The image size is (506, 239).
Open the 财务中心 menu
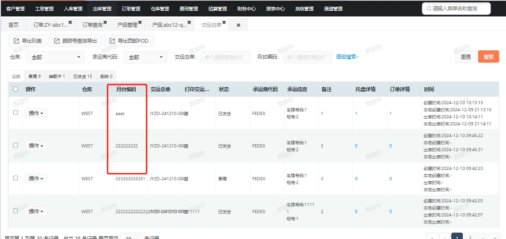coord(246,9)
